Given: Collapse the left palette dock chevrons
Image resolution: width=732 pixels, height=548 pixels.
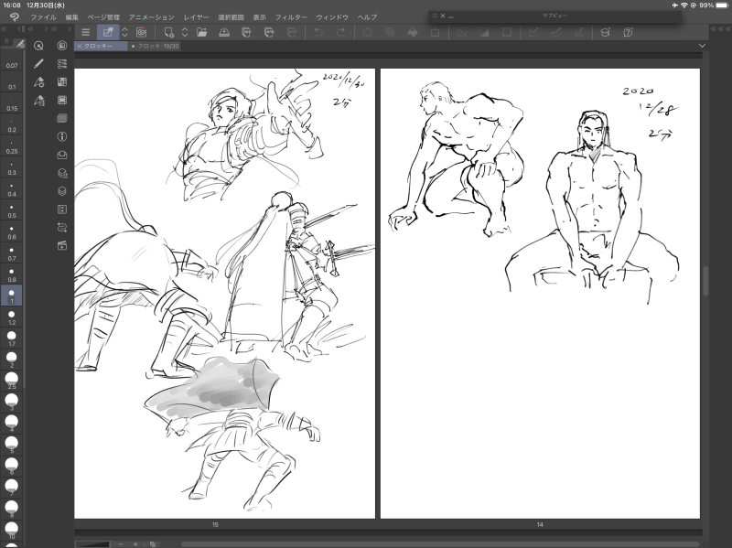Looking at the screenshot, I should (x=5, y=29).
